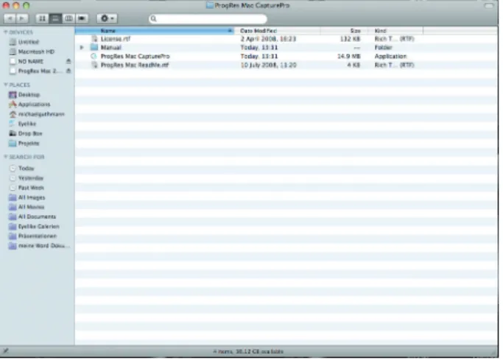Click the License.rtf document icon

click(x=94, y=39)
